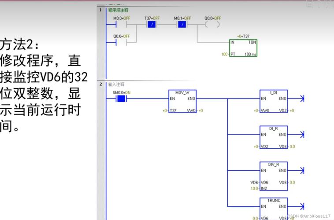Viewport: 334px width, 220px height.
Task: Click the 'SM0.0=ON' status label
Action: tap(122, 92)
